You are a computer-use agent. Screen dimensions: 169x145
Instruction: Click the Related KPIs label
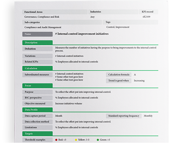point(37,62)
